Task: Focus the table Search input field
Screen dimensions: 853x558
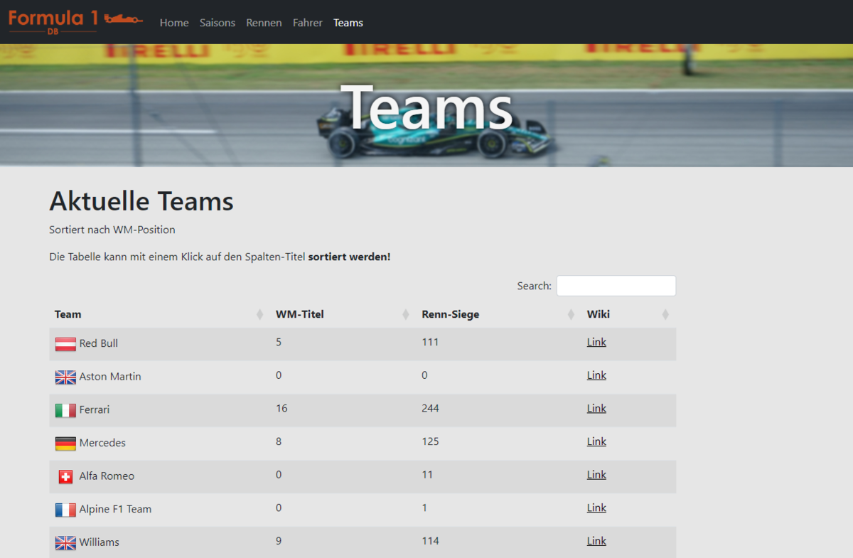Action: pos(616,286)
